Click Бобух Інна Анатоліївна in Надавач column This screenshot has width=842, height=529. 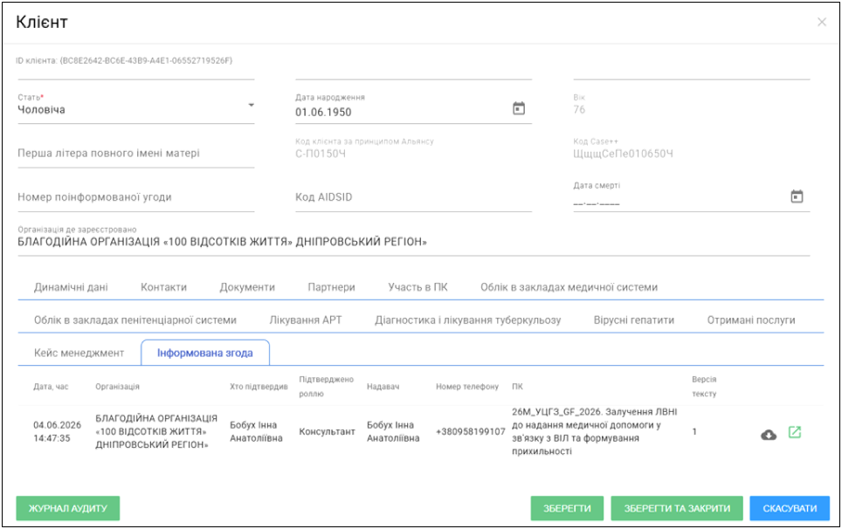tap(393, 431)
